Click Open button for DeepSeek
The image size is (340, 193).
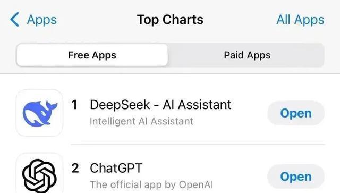tap(296, 113)
